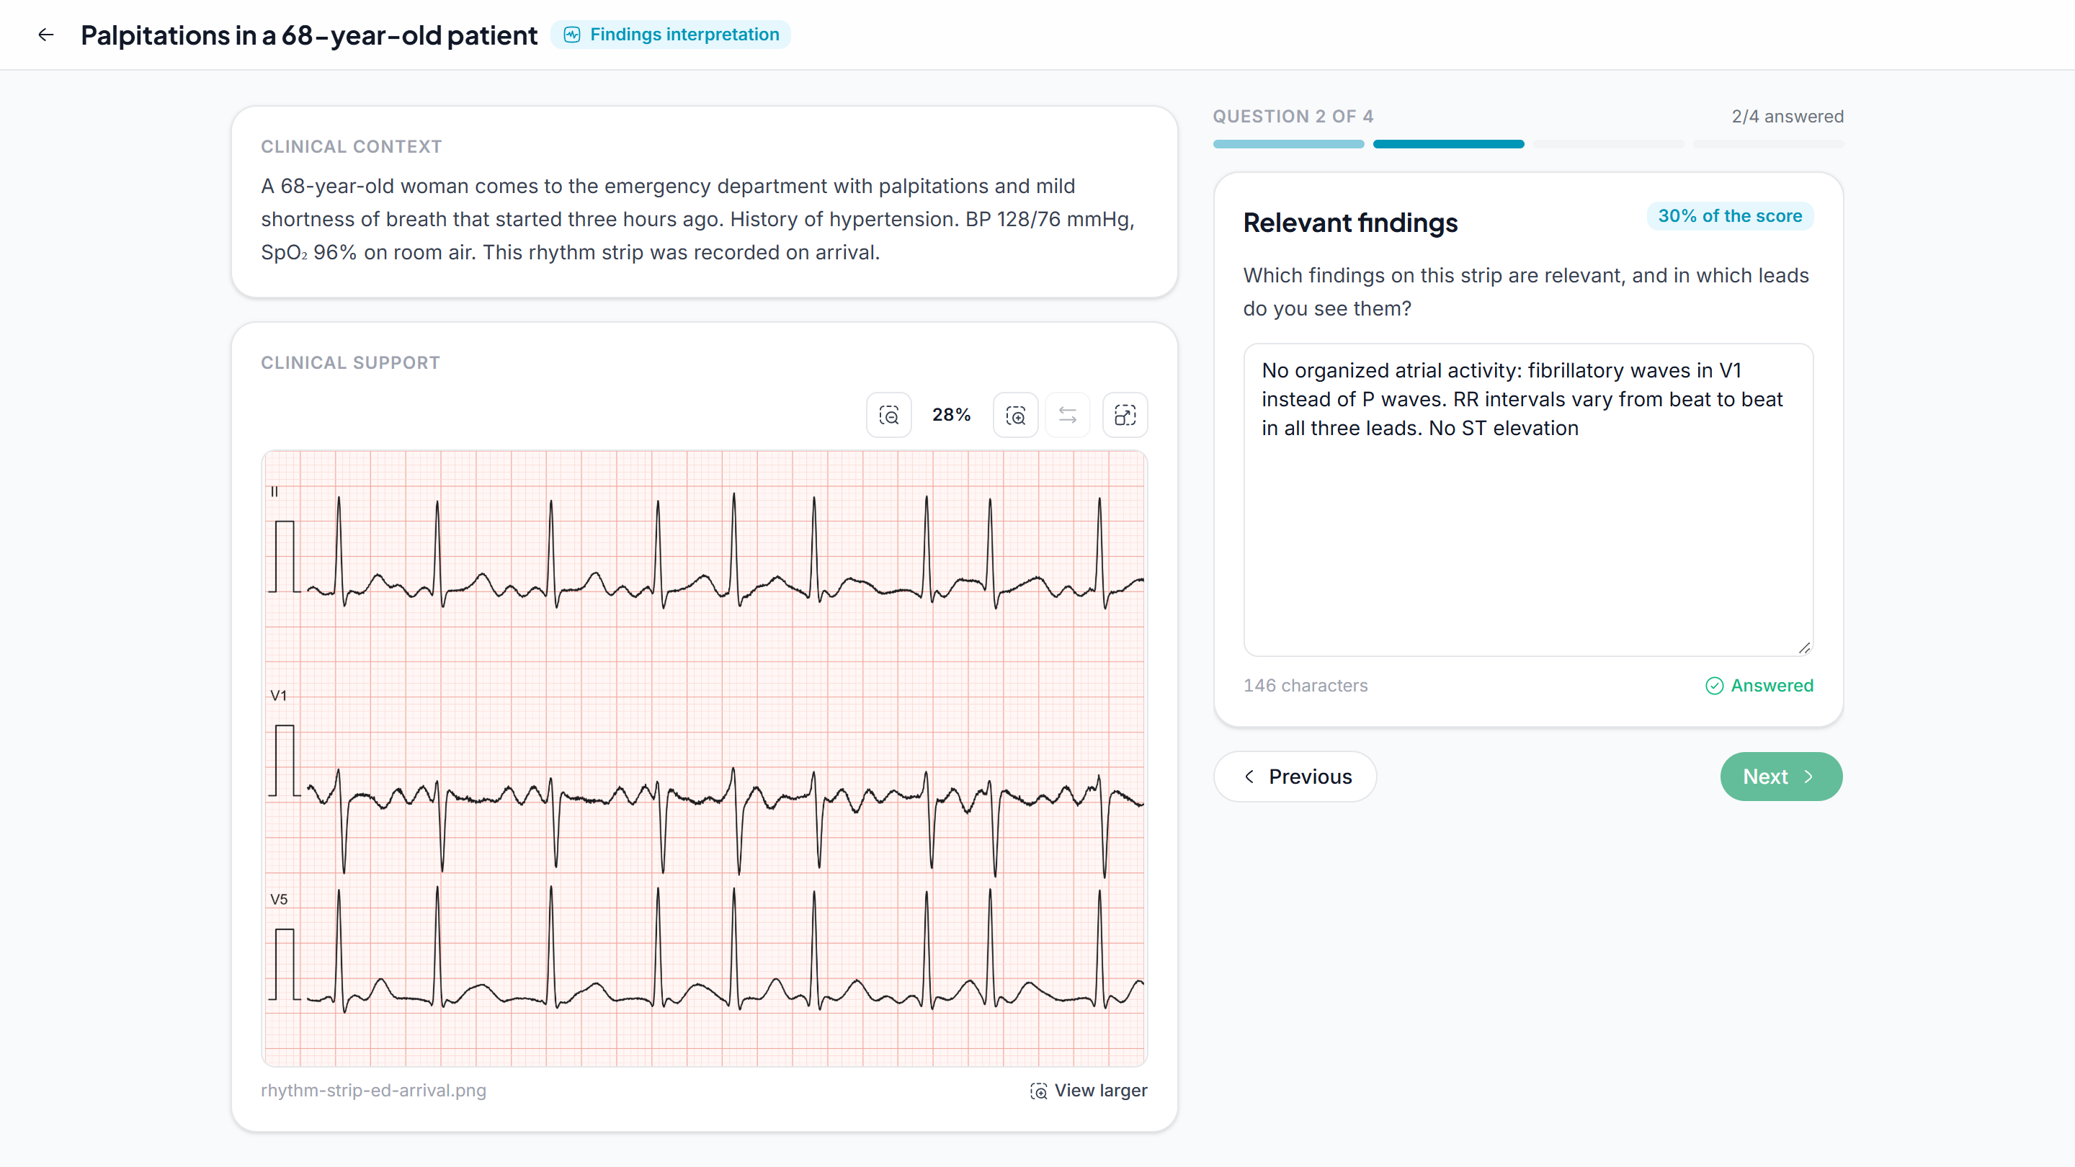This screenshot has width=2075, height=1167.
Task: Click the 30% of the score badge
Action: 1729,216
